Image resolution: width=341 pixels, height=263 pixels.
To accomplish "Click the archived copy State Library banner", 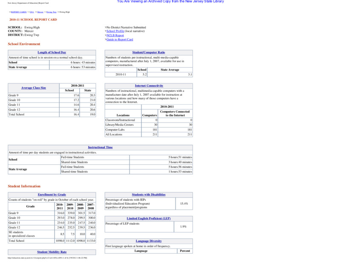I will [x=170, y=2].
